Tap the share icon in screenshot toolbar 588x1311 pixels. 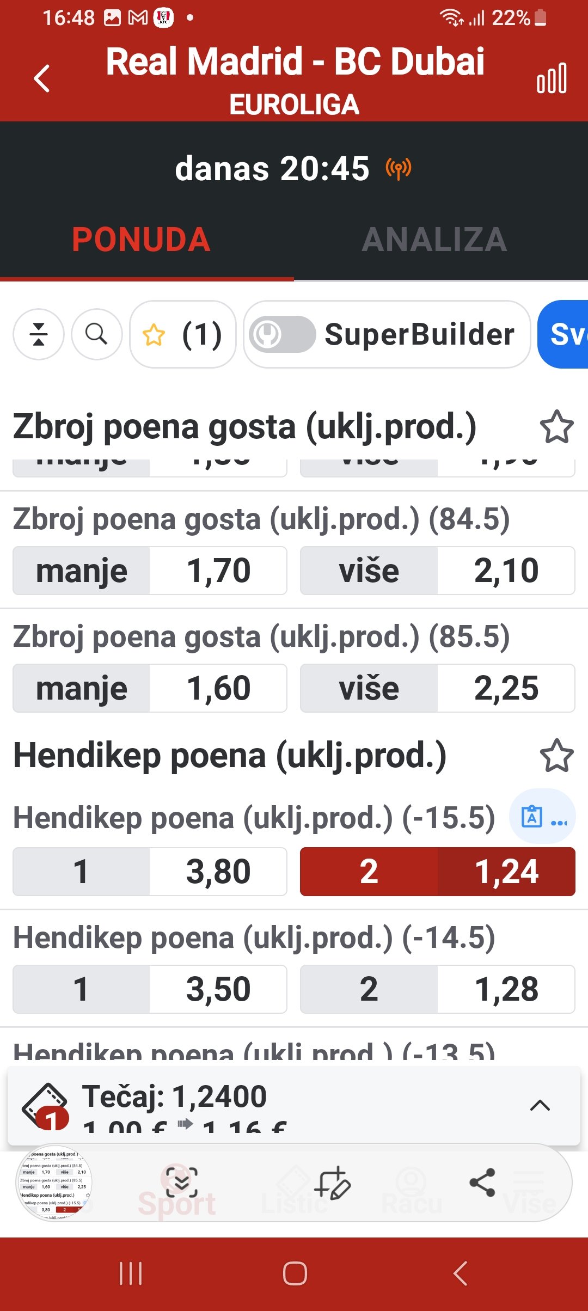click(x=482, y=1183)
